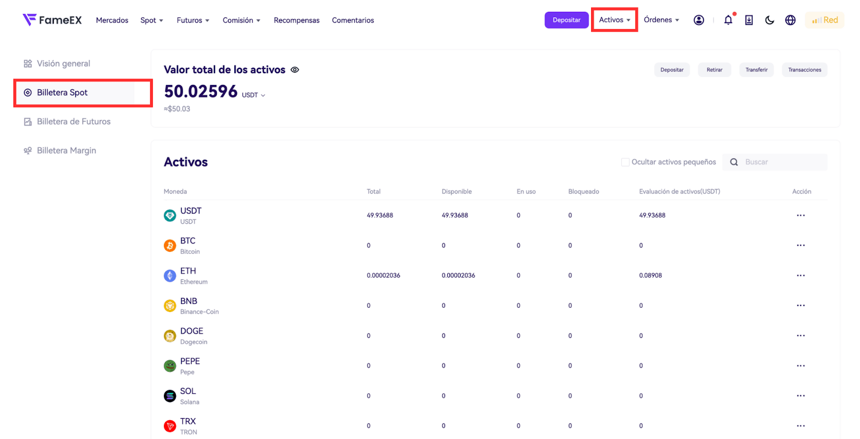Open action menu for DOGE row
This screenshot has width=860, height=439.
pos(801,336)
